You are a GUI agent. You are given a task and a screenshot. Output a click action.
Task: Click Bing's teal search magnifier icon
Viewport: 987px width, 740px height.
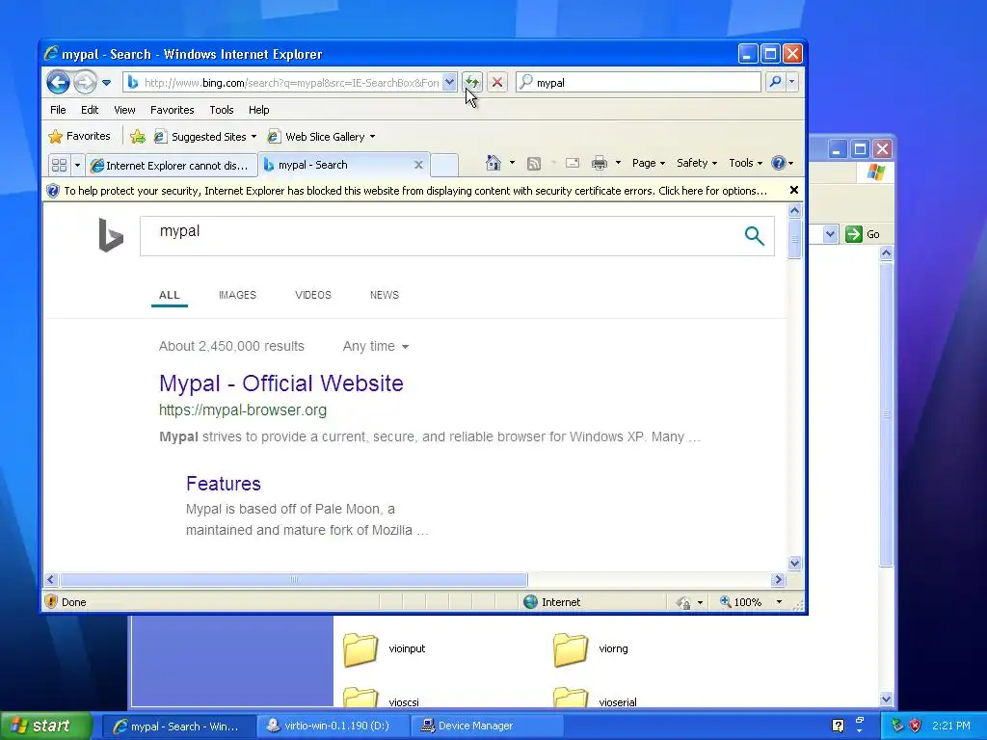click(754, 236)
